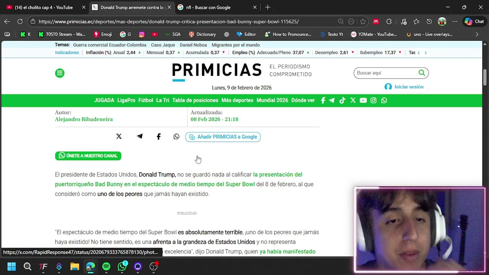
Task: Open Spotify from the taskbar
Action: pyautogui.click(x=106, y=266)
